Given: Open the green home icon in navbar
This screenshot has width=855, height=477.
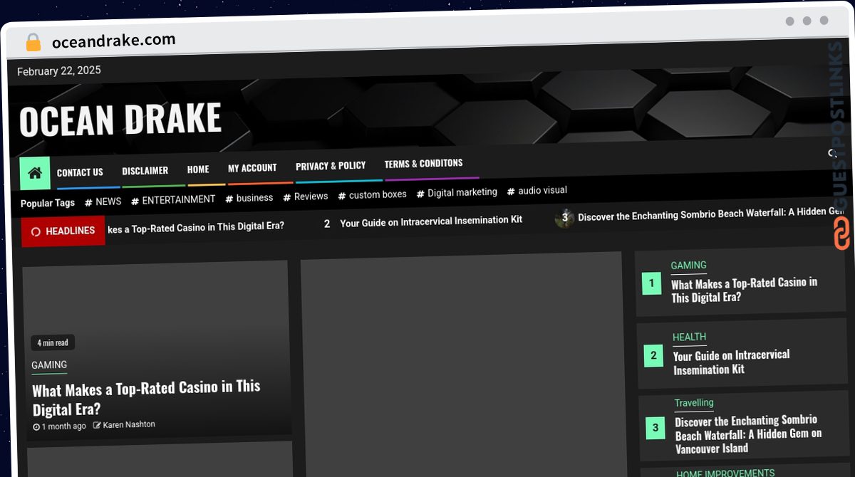Looking at the screenshot, I should pyautogui.click(x=35, y=173).
